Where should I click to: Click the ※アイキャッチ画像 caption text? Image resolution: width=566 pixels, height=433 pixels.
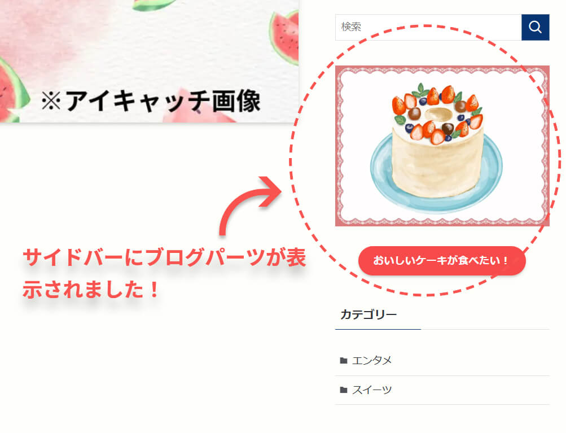(151, 100)
